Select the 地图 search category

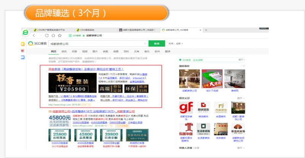coord(116,51)
